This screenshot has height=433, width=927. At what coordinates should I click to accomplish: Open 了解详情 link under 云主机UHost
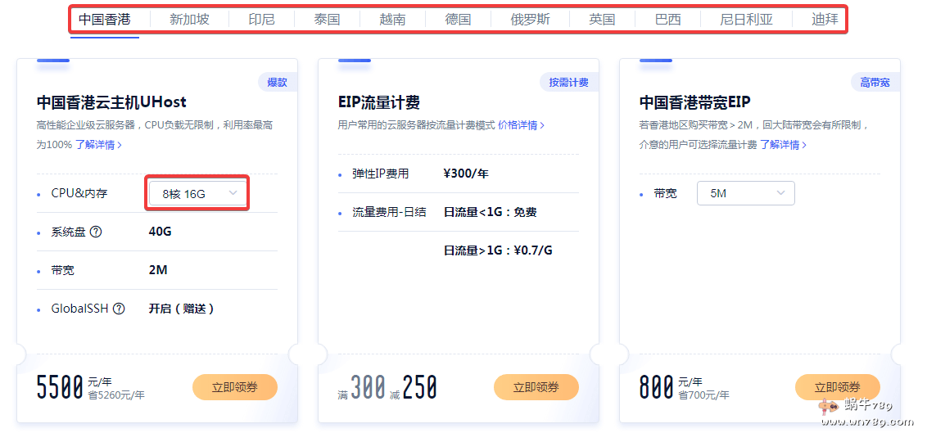pos(98,145)
